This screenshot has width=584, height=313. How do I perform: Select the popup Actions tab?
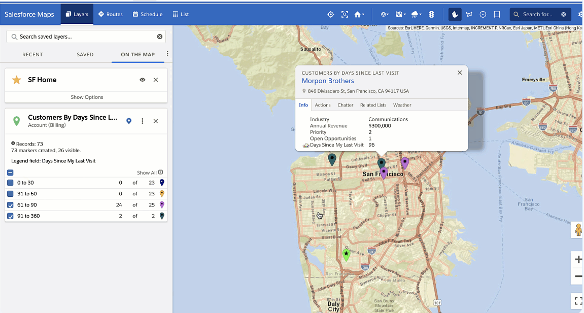click(x=323, y=105)
